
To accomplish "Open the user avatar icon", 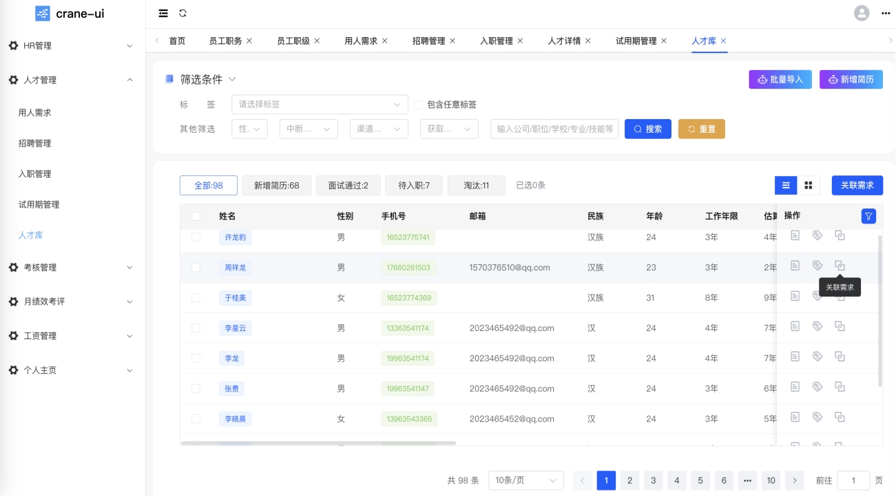I will 862,13.
